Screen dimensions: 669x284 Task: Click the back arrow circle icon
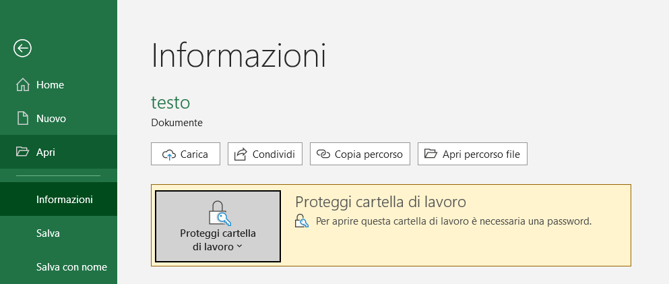click(22, 49)
